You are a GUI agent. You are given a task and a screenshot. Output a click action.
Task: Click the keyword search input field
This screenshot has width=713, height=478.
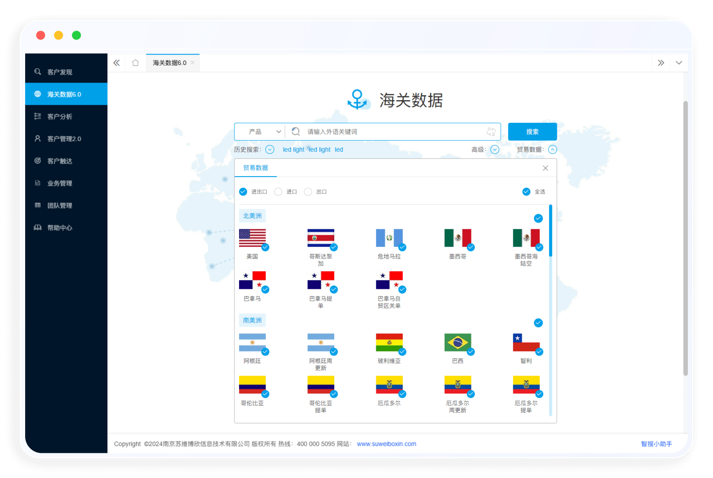[x=390, y=132]
